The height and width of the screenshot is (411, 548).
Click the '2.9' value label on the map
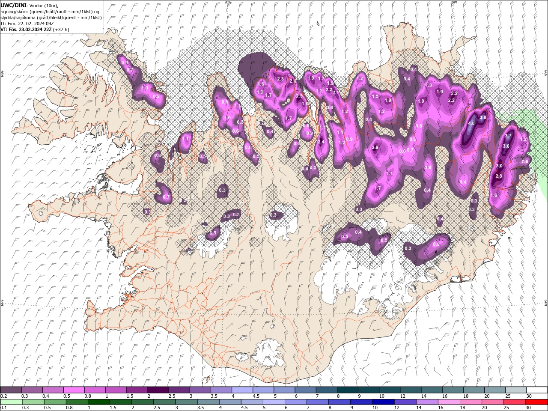[x=375, y=148]
